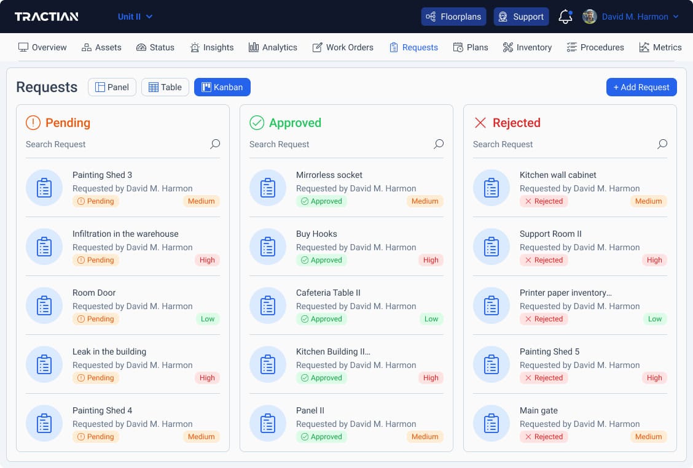693x468 pixels.
Task: Open the Infiltration in the warehouse title
Action: [x=125, y=234]
